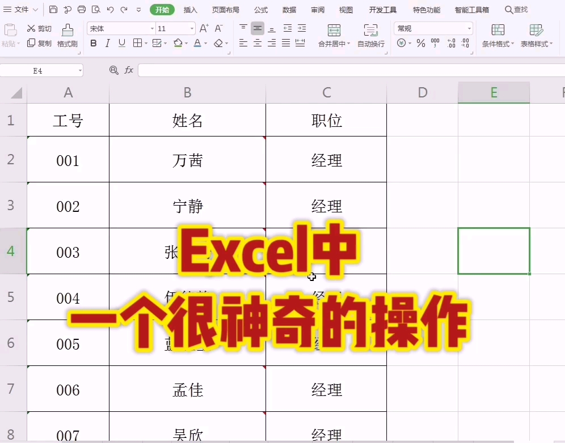The image size is (565, 443).
Task: Click the currency format icon
Action: click(x=401, y=43)
